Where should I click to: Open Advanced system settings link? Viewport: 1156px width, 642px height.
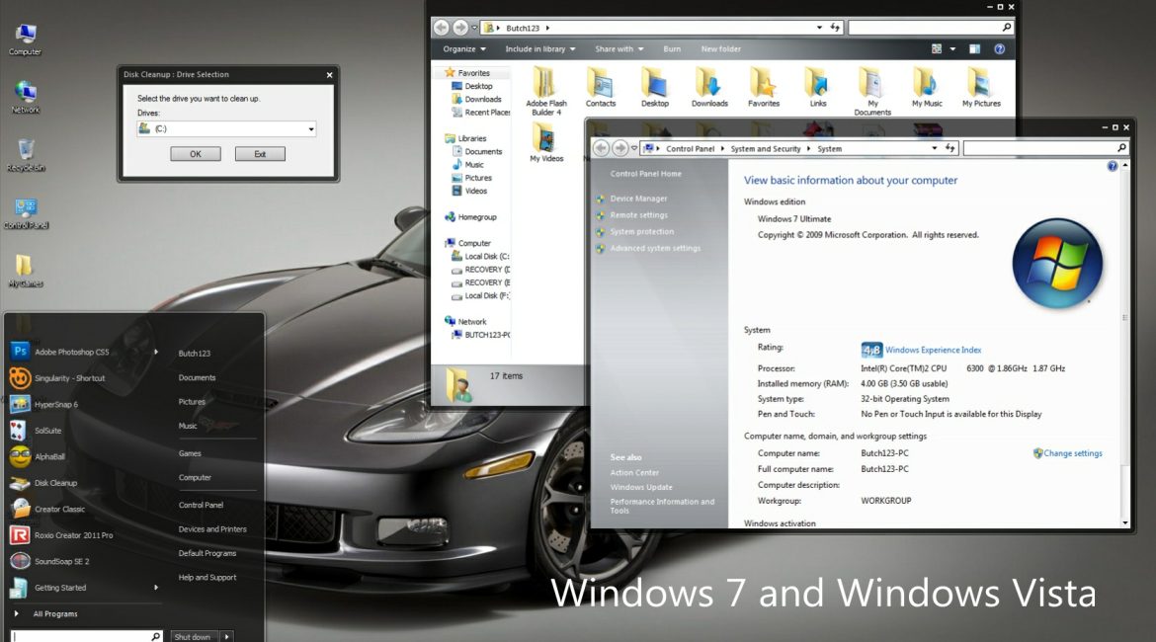[x=655, y=248]
